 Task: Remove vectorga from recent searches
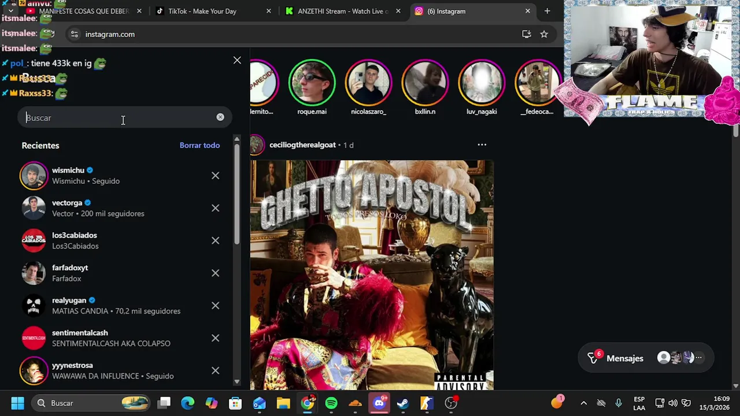click(215, 208)
